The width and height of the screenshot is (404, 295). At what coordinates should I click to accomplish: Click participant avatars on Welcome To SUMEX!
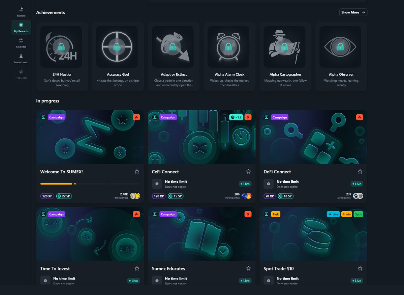135,196
